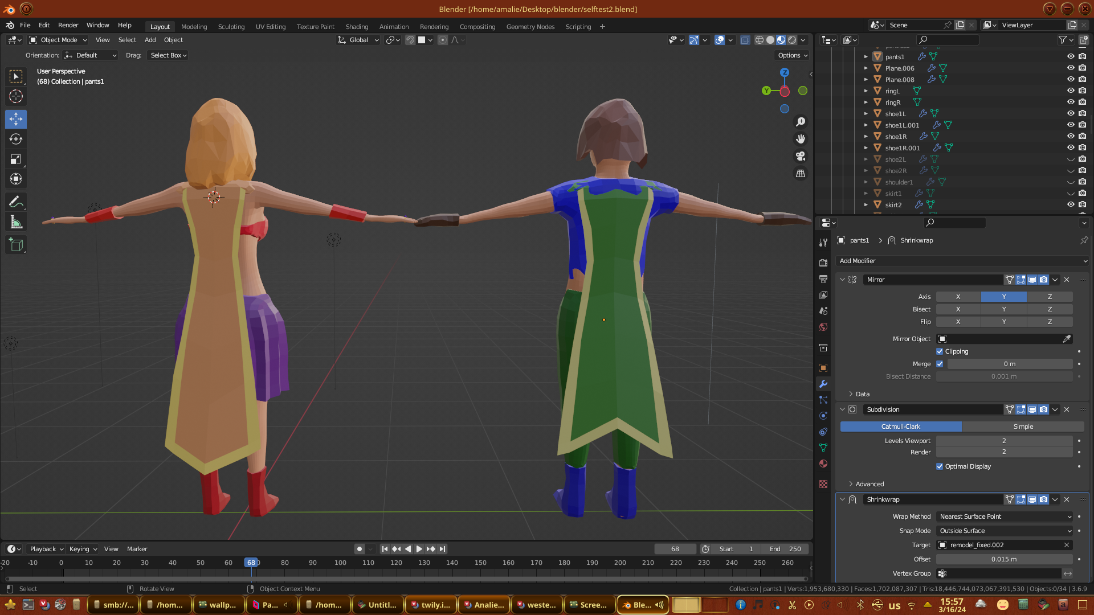This screenshot has height=615, width=1094.
Task: Open the Material properties tab
Action: (823, 464)
